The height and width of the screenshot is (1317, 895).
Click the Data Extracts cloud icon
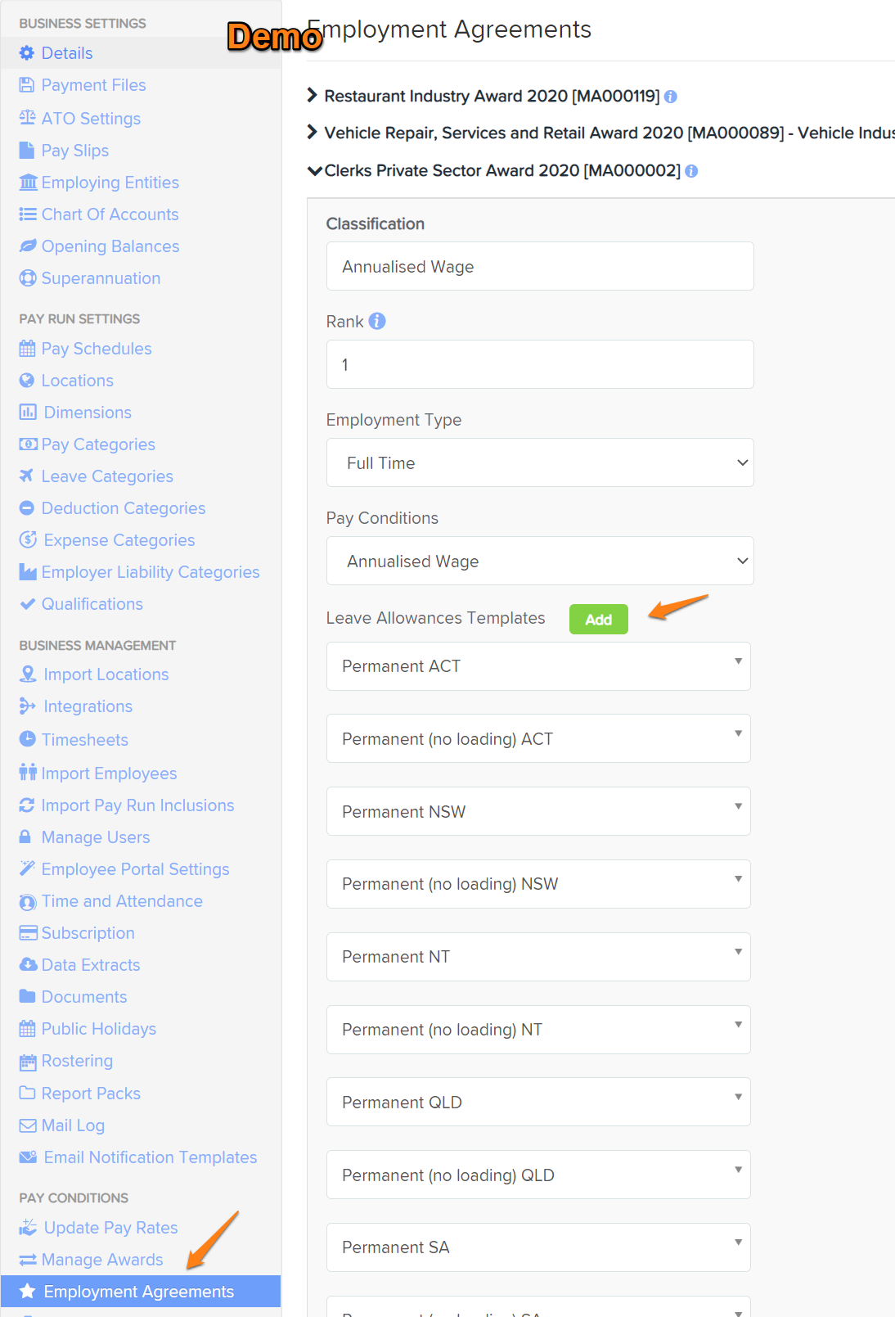click(x=28, y=964)
